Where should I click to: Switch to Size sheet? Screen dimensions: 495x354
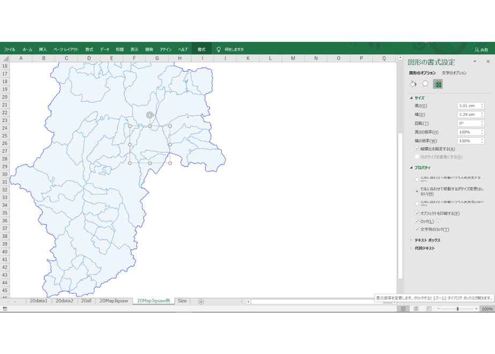[182, 301]
